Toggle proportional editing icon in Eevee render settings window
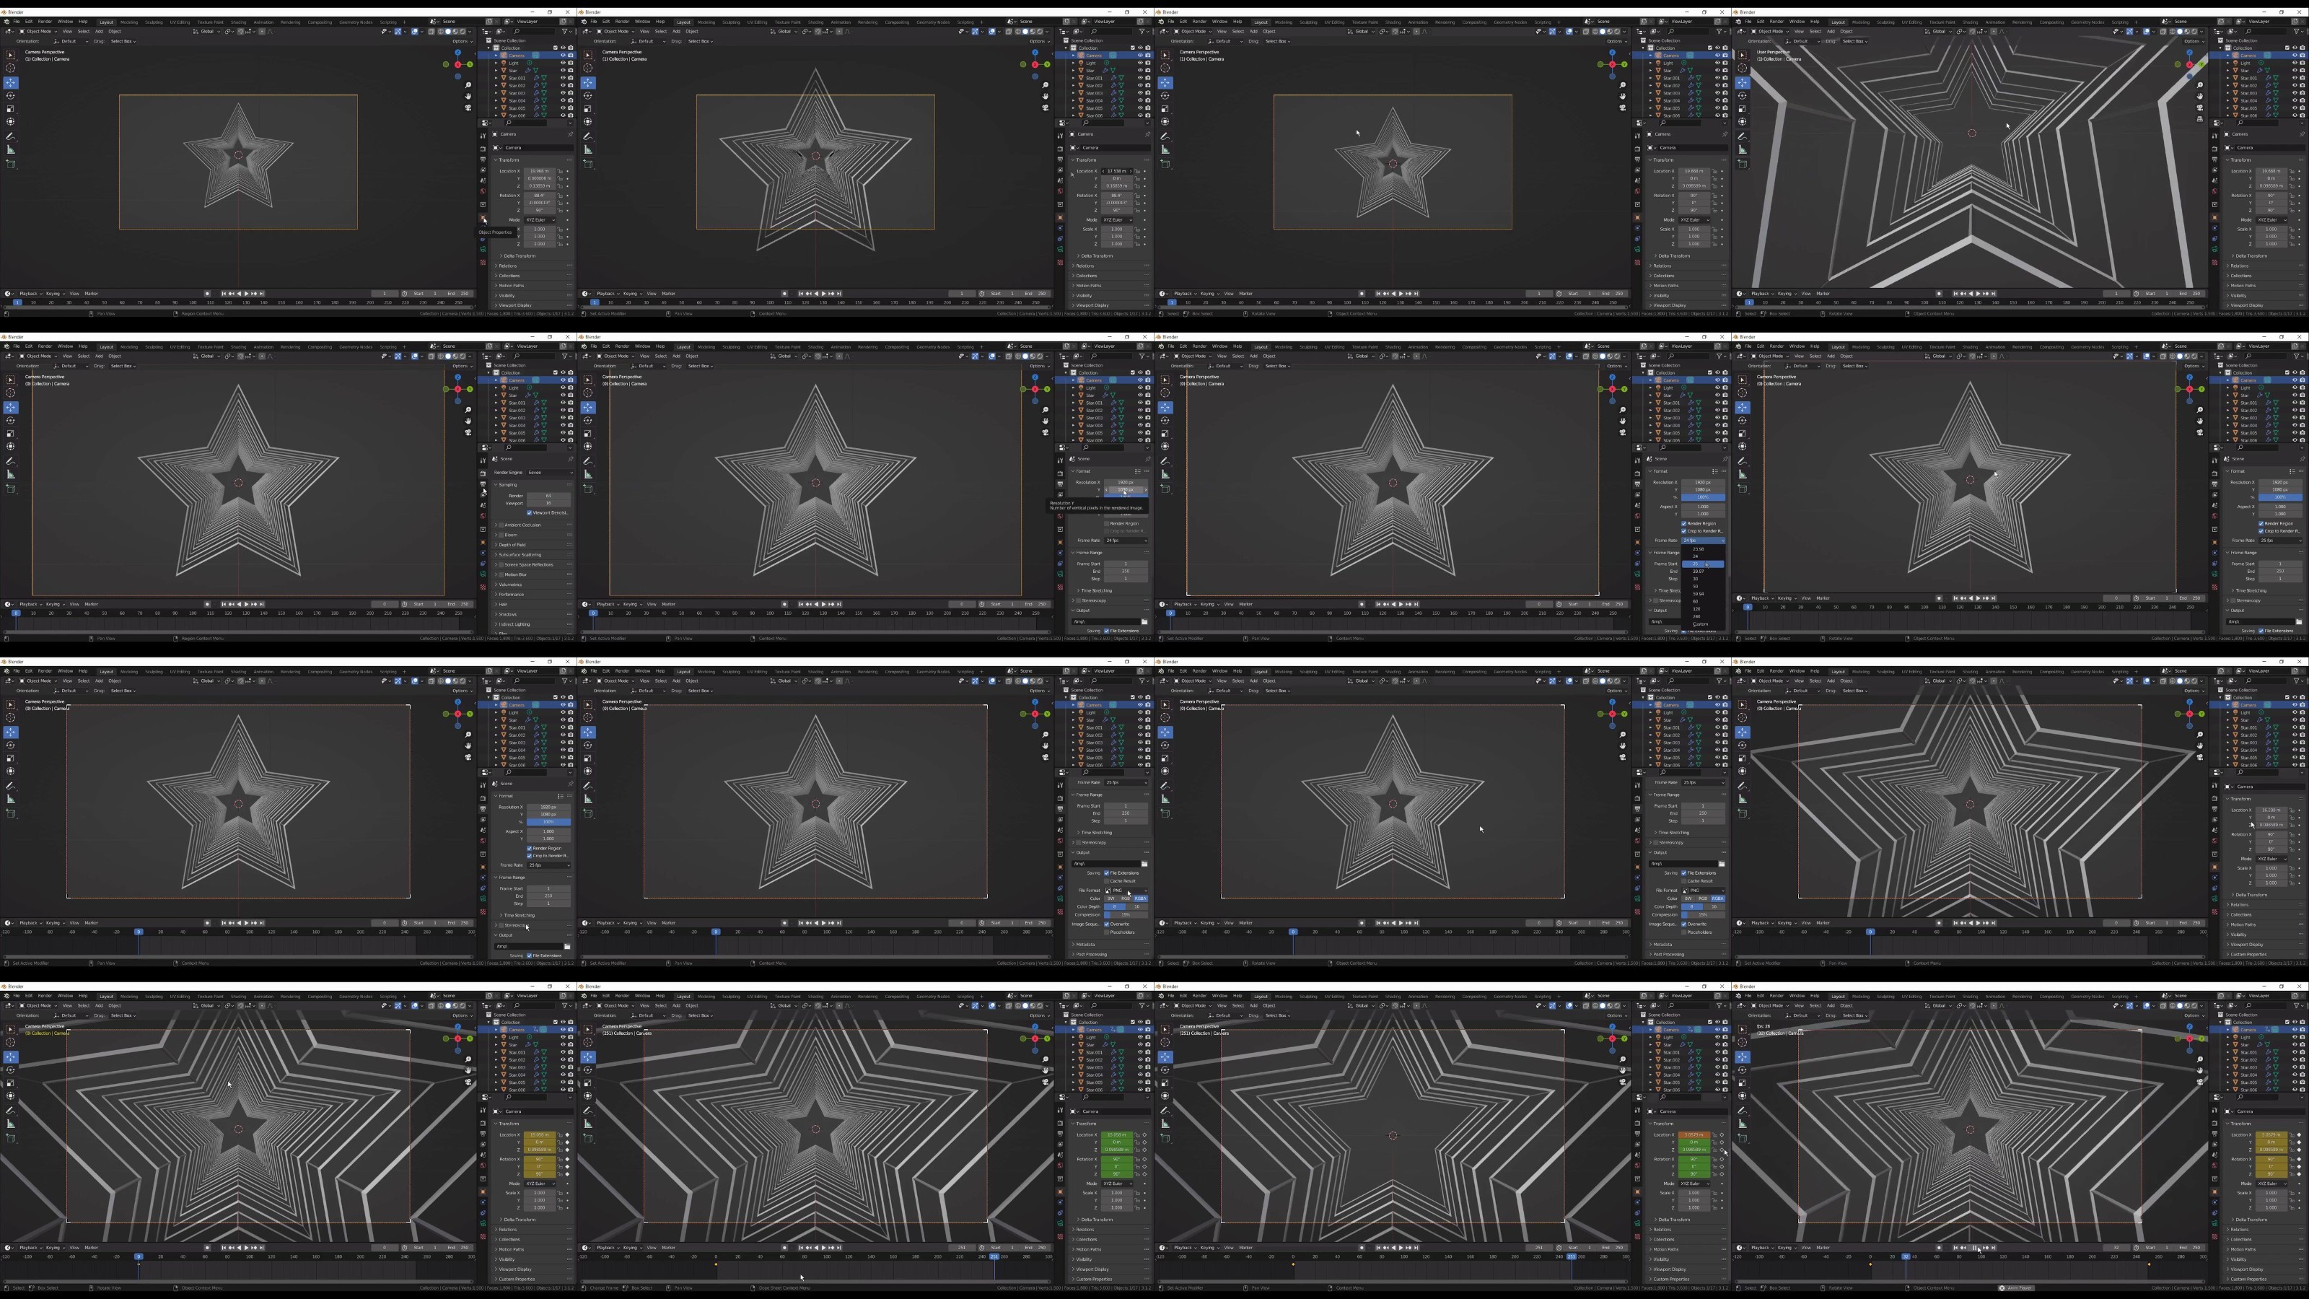 263,356
